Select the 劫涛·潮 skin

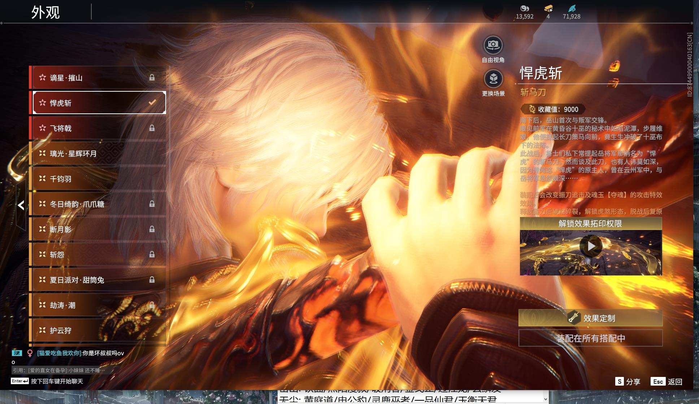(97, 305)
